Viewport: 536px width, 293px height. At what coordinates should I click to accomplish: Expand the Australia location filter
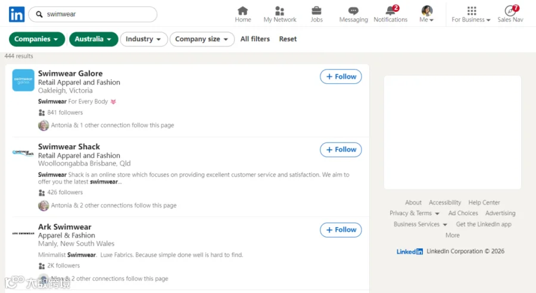tap(94, 39)
